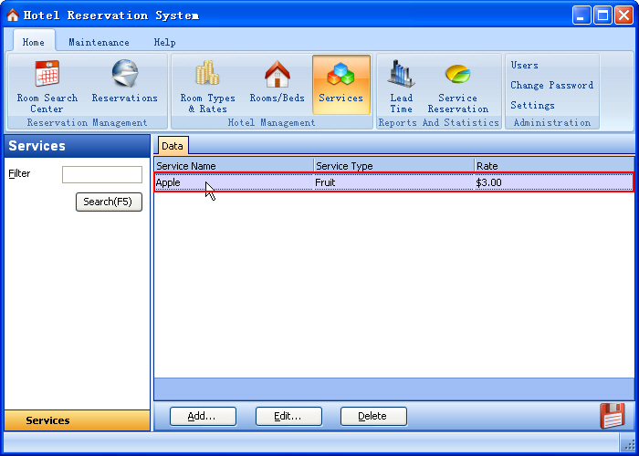Open the Lead Time report
639x456 pixels.
pos(401,85)
